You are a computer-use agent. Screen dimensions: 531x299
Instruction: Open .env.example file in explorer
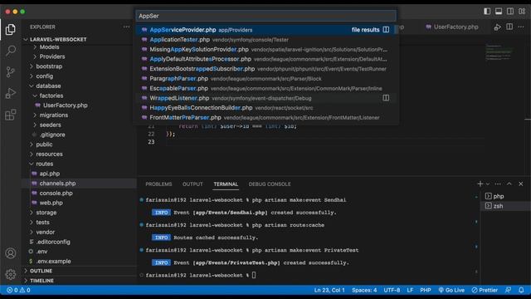pyautogui.click(x=53, y=262)
